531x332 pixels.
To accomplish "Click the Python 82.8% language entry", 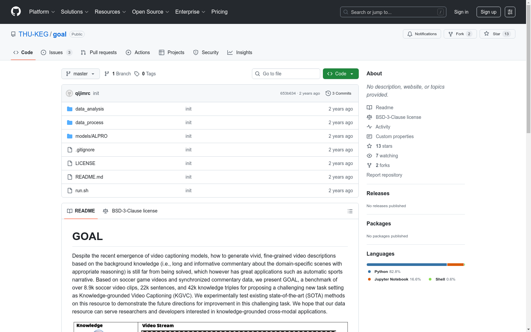I will pos(384,272).
